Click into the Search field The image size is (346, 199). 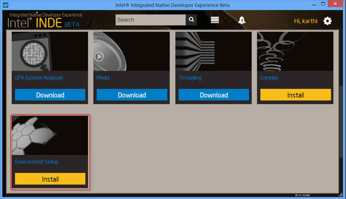(x=151, y=20)
